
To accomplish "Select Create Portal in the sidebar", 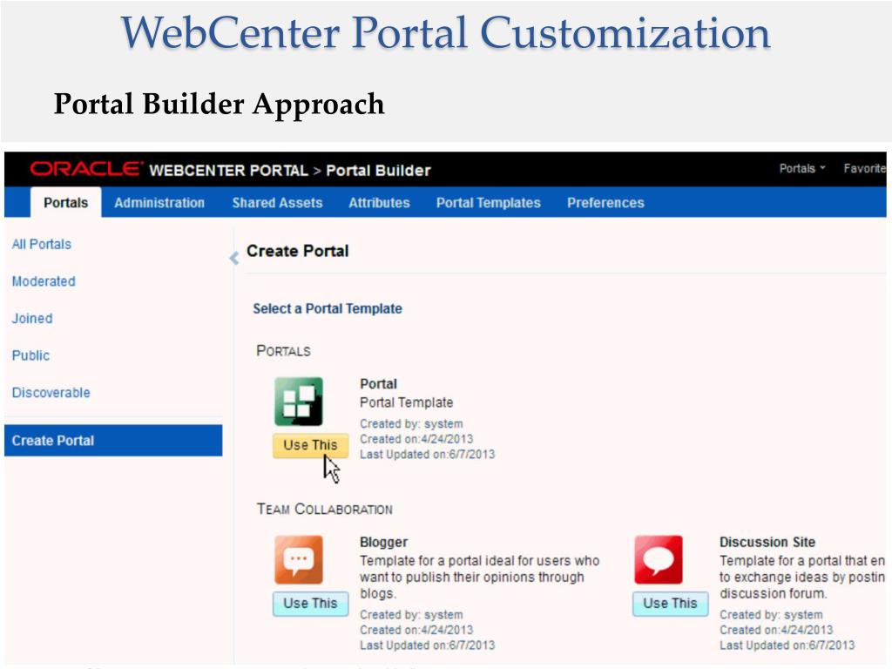I will coord(113,440).
